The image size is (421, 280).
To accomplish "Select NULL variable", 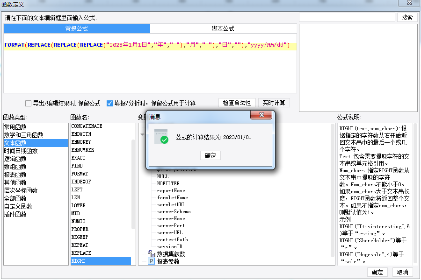I will (163, 176).
